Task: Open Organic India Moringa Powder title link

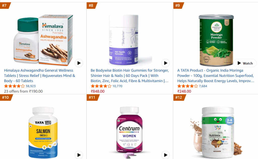Action: (216, 76)
